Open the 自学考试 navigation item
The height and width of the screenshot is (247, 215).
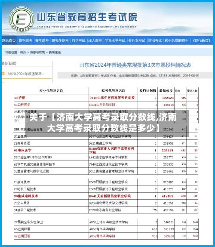point(78,40)
